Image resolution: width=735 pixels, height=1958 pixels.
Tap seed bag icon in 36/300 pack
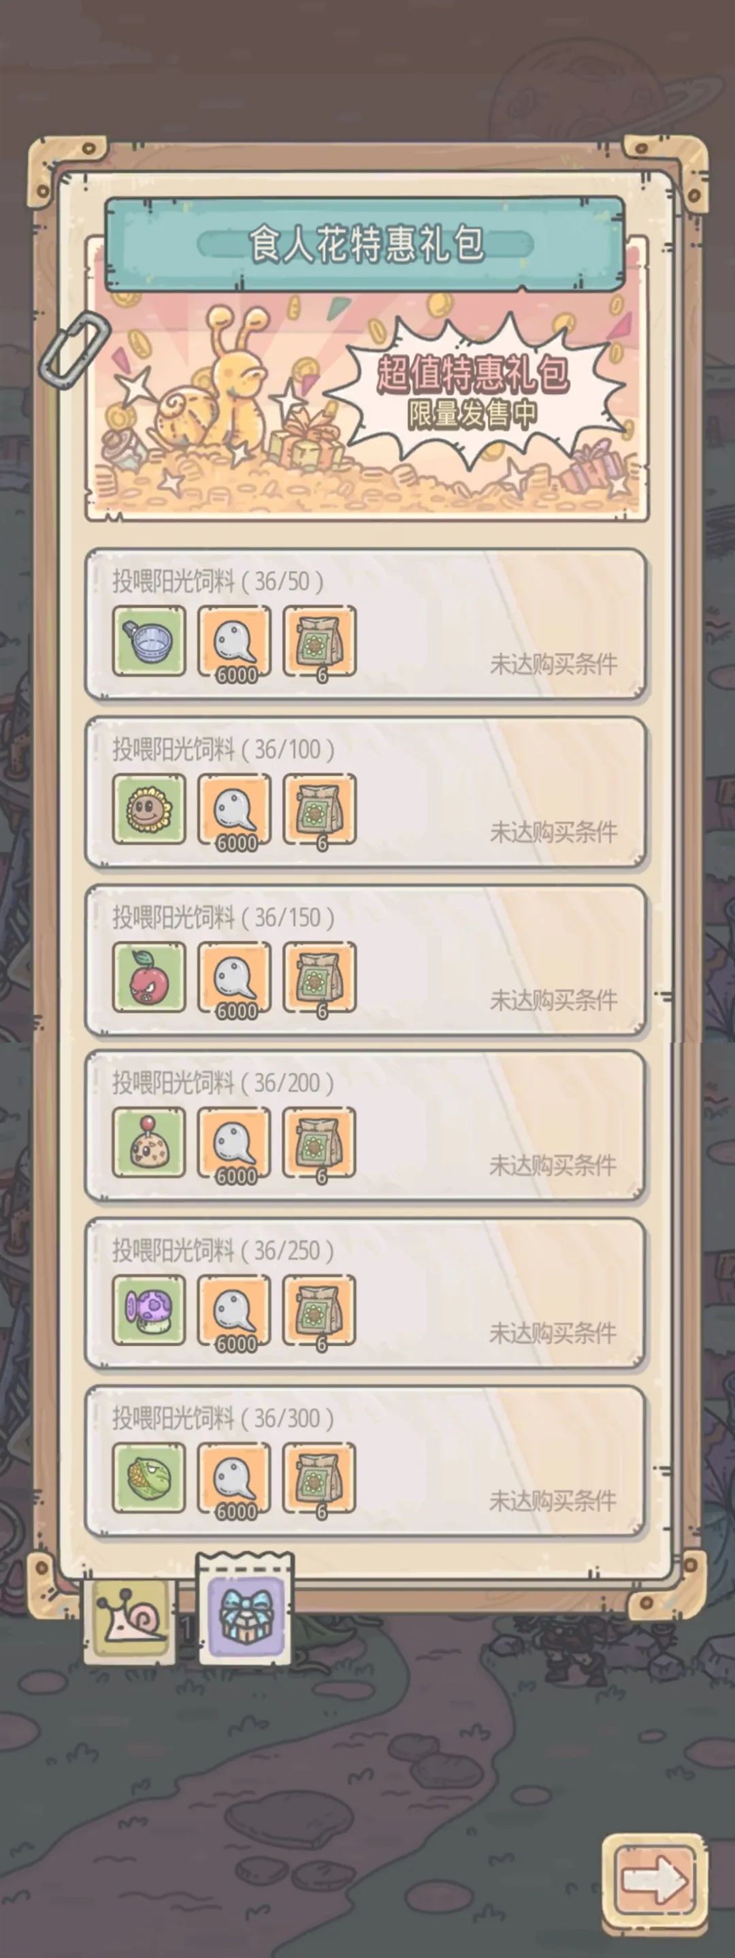point(320,1477)
